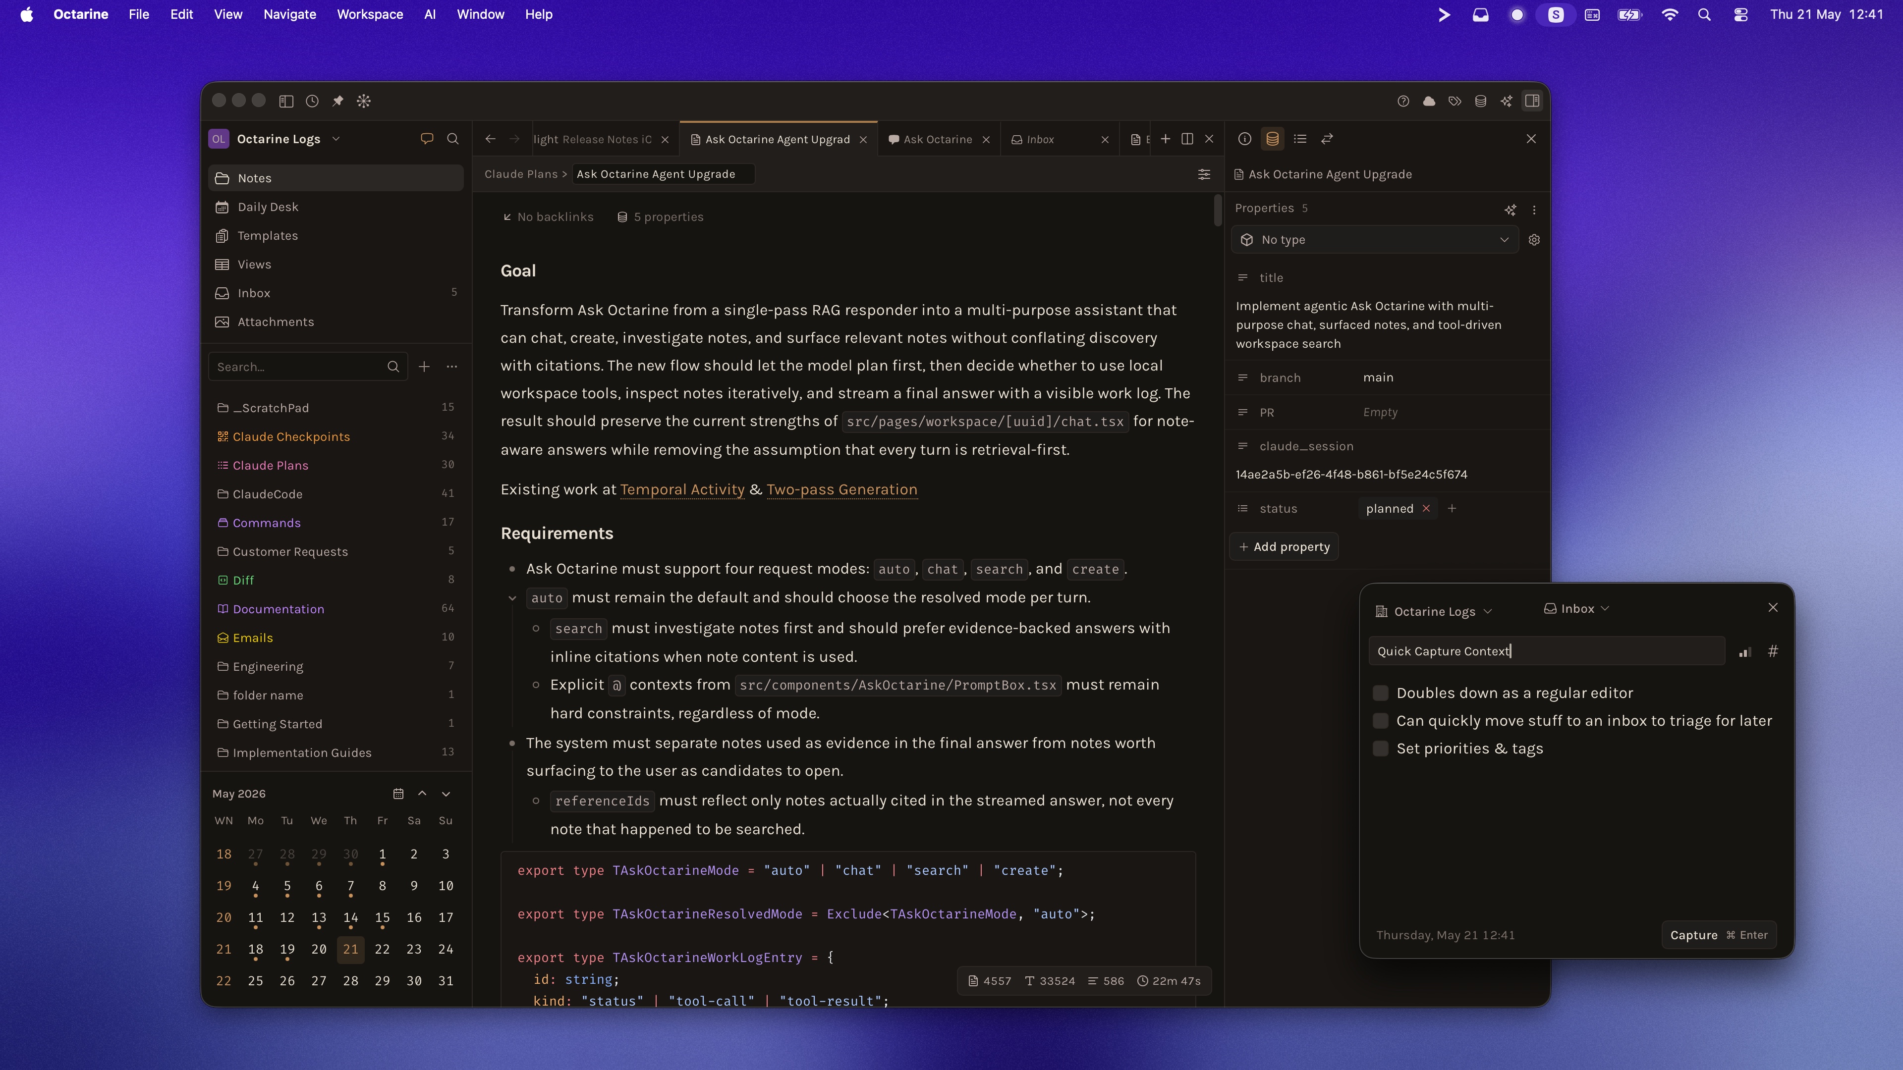Switch to the Ask Octarine tab

tap(938, 139)
